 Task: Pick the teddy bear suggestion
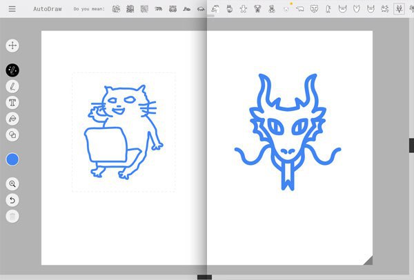pos(272,9)
